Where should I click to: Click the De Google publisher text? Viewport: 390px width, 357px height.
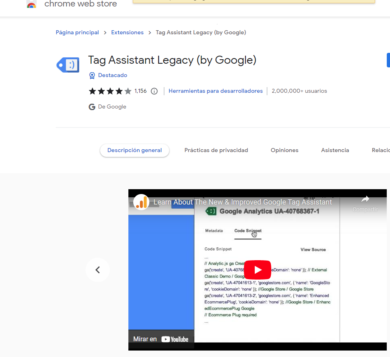coord(112,106)
